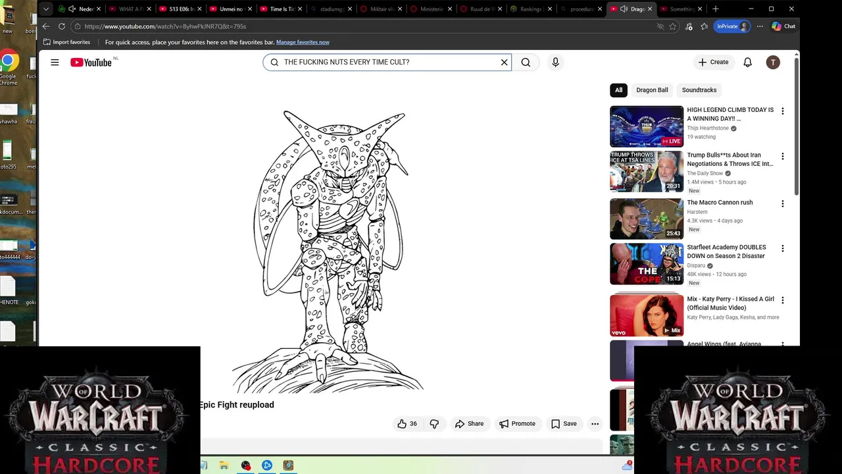Open the Copilot Chat button
Viewport: 842px width, 474px height.
click(783, 26)
